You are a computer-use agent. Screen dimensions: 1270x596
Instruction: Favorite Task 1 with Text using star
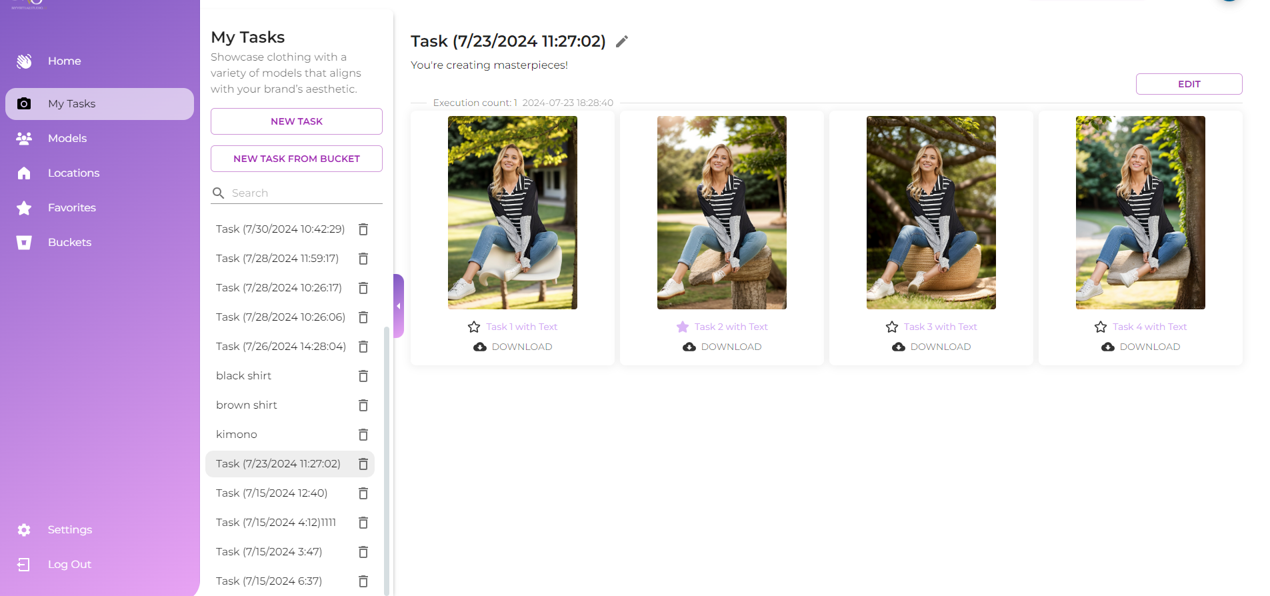474,327
